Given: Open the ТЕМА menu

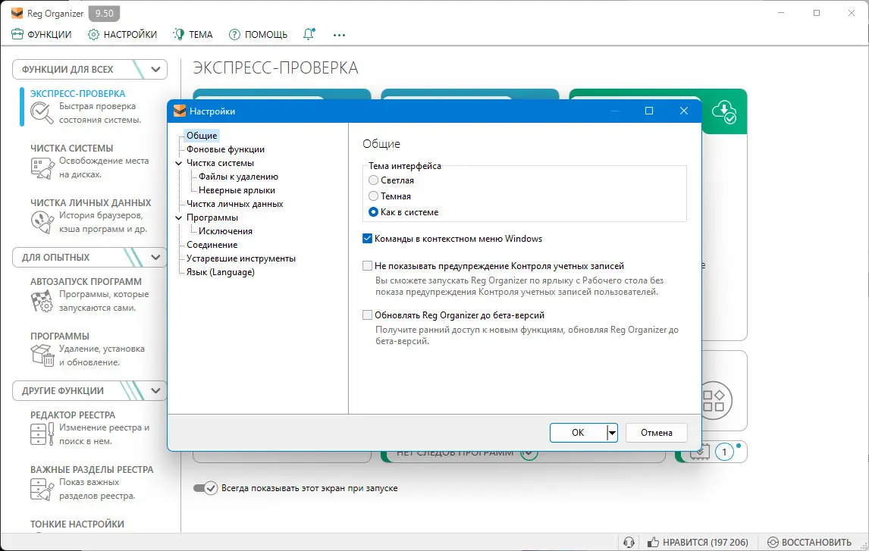Looking at the screenshot, I should tap(193, 34).
